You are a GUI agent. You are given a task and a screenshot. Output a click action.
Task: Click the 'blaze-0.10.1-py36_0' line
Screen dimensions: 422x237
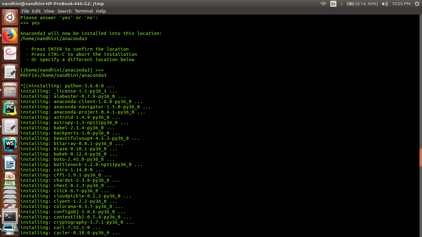point(69,149)
